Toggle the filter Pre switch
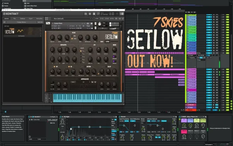The height and width of the screenshot is (146, 233). [72, 36]
